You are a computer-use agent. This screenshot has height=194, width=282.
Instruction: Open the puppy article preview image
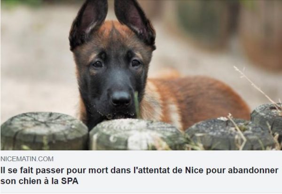[141, 75]
